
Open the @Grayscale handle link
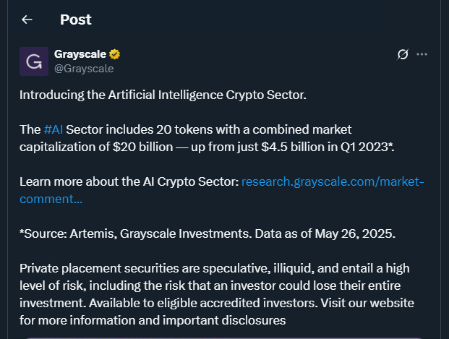84,68
